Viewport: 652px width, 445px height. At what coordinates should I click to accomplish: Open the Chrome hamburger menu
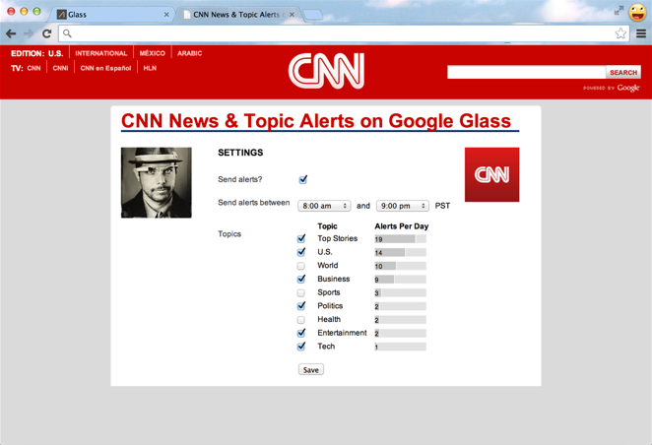641,33
